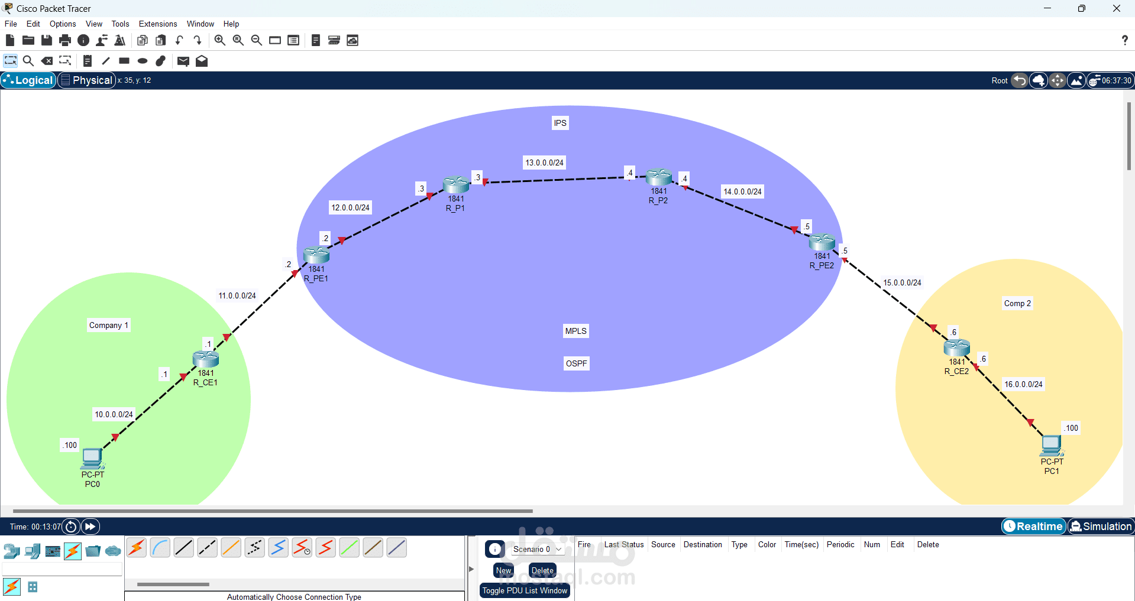Click Toggle PDU List Window button
Screen dimensions: 1135x601
pyautogui.click(x=525, y=590)
